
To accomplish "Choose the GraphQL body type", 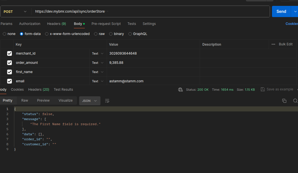I will point(130,34).
